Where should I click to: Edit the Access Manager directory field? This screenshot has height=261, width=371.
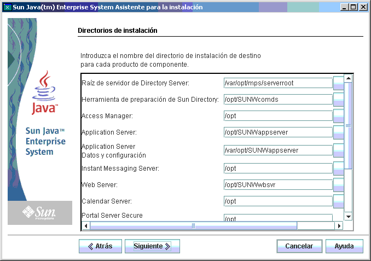[x=278, y=115]
